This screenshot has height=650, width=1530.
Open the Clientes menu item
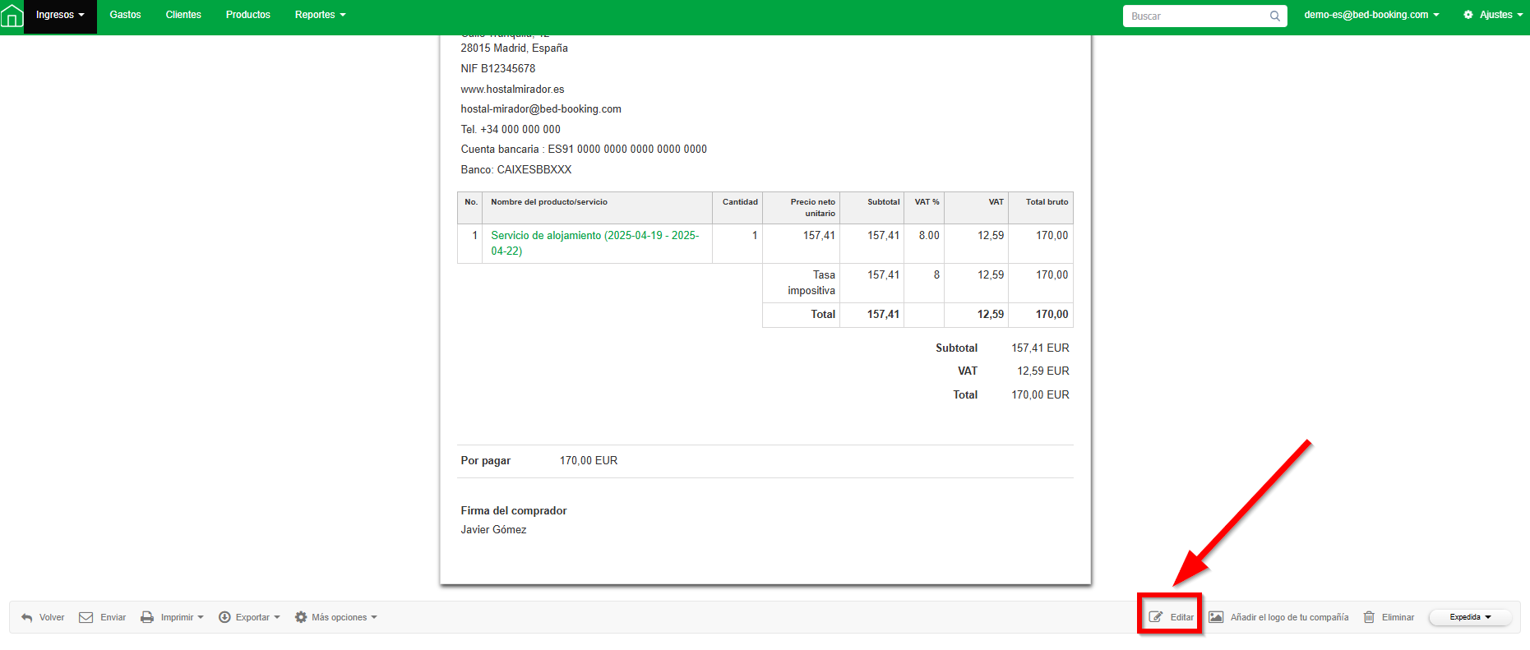coord(183,15)
